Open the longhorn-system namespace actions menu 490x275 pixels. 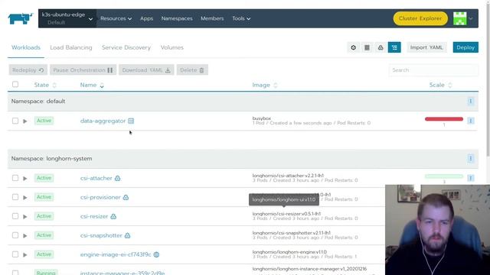click(x=471, y=158)
